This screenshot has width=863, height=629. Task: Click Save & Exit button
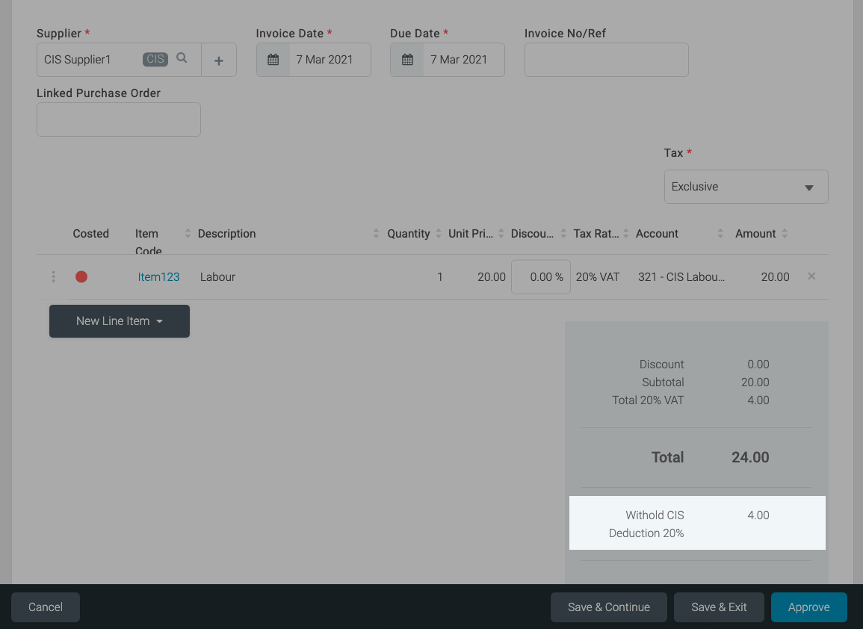coord(719,607)
